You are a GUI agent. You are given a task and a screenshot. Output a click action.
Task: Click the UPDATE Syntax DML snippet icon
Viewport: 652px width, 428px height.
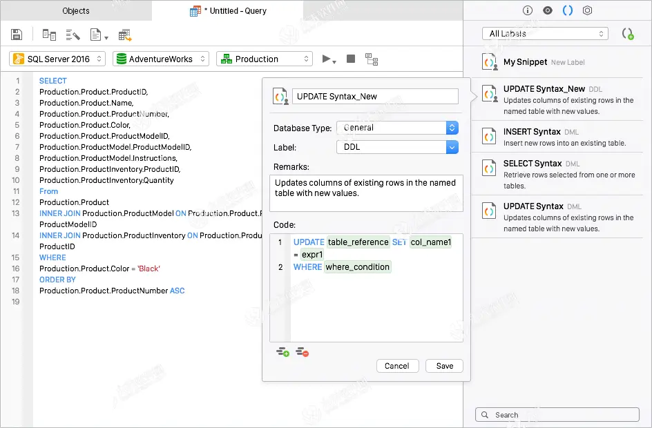coord(489,211)
